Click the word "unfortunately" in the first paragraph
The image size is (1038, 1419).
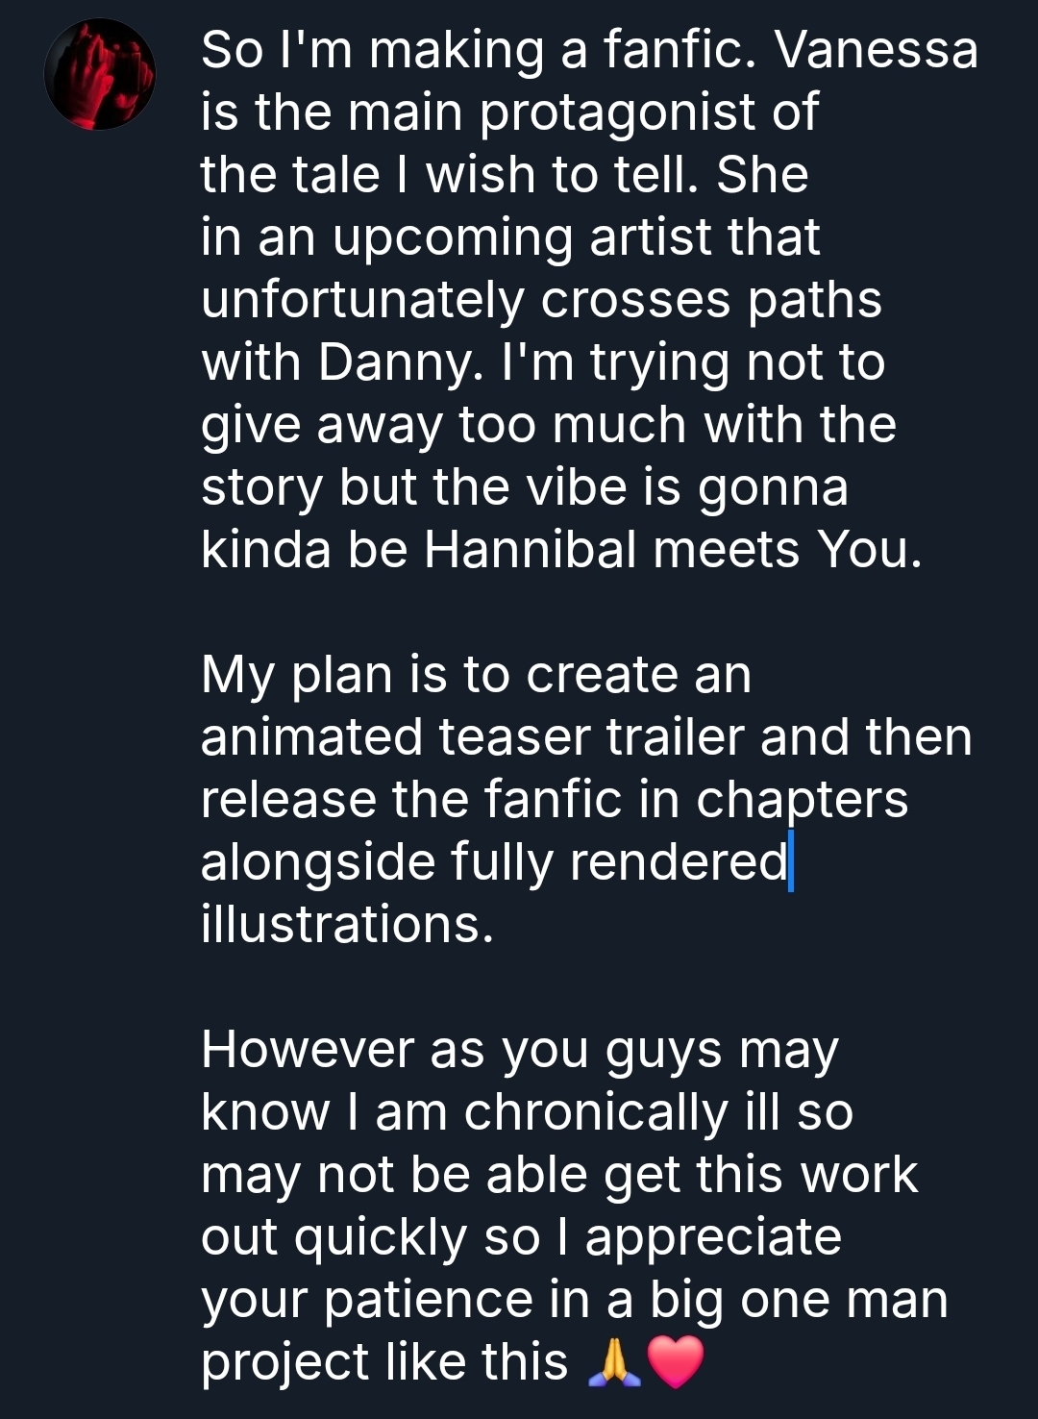[362, 300]
